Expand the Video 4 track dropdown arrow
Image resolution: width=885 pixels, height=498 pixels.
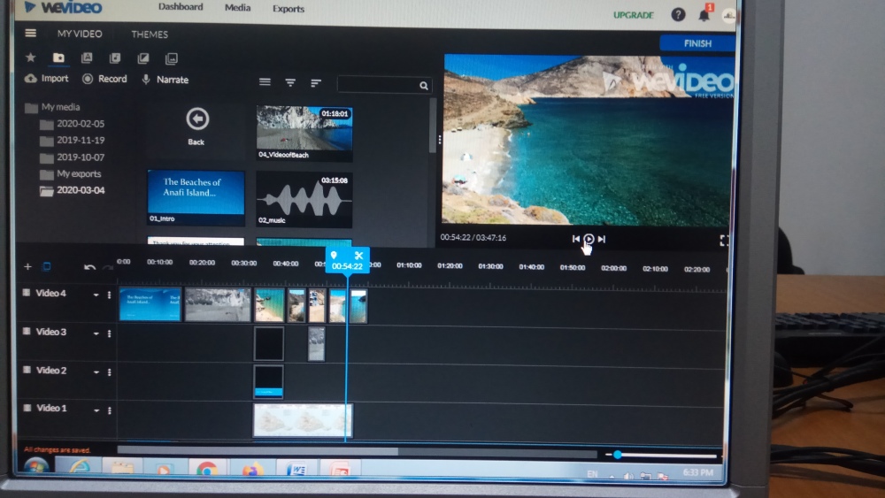96,295
